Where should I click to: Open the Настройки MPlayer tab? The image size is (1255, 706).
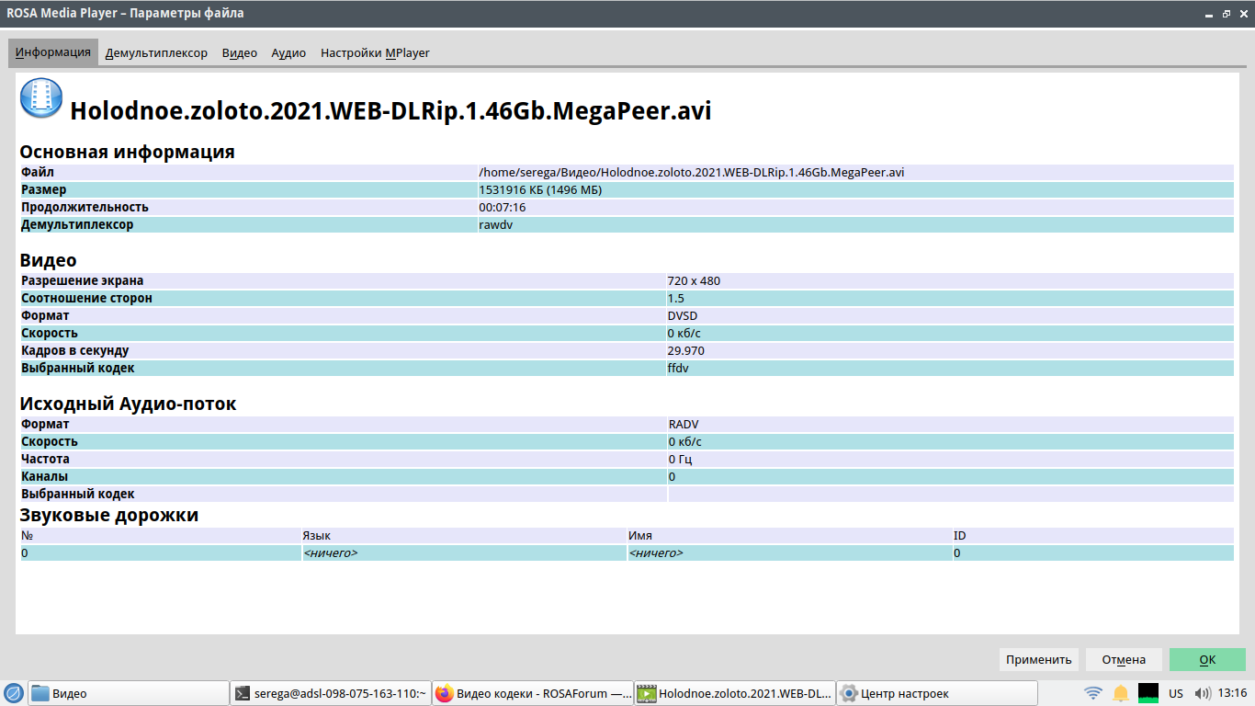[375, 53]
